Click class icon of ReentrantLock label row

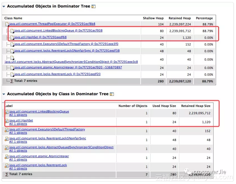(x=7, y=166)
